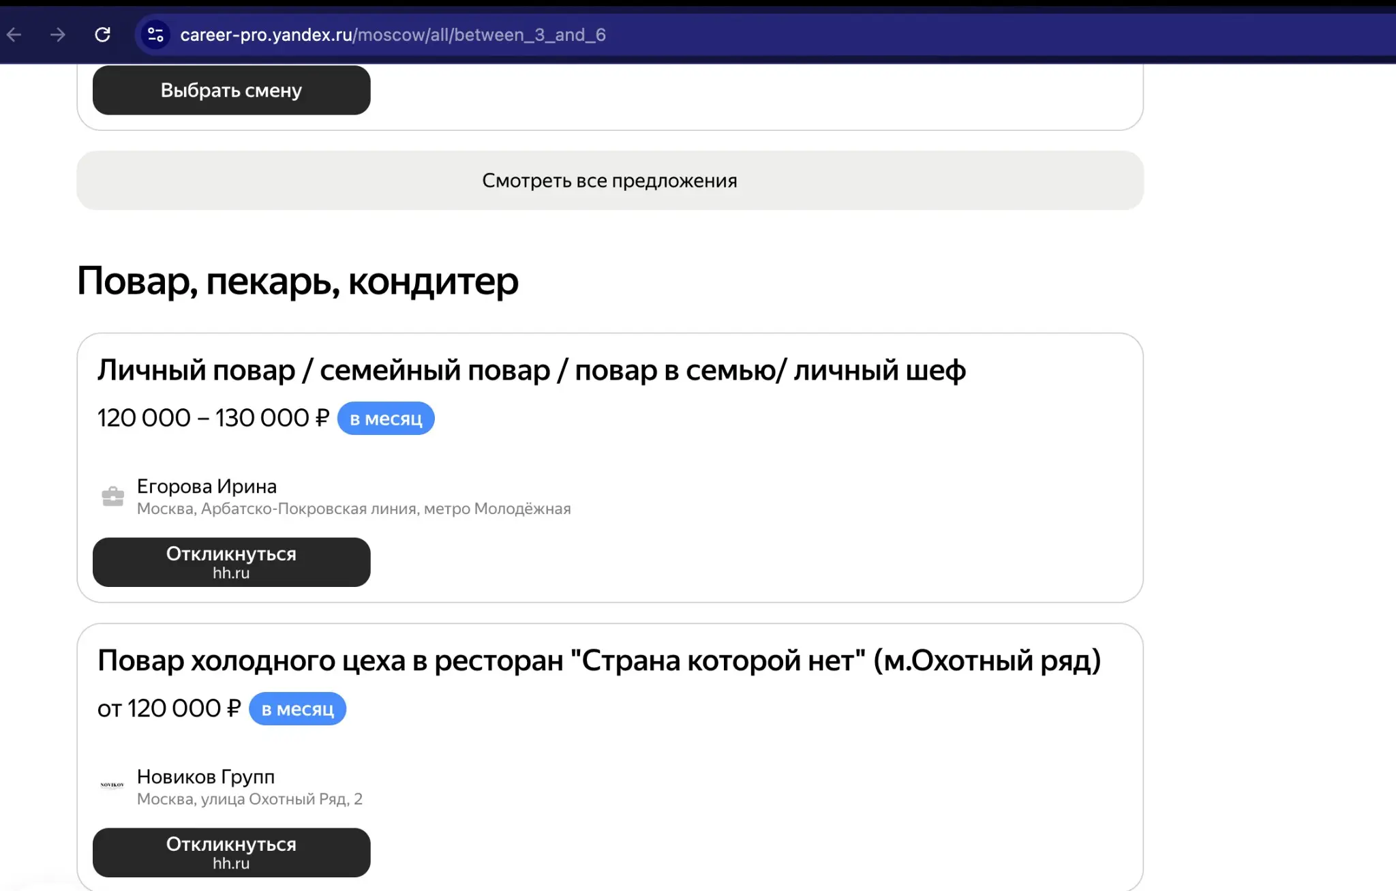Click the Повар, пекарь, кондитер section heading
The height and width of the screenshot is (891, 1396).
(x=298, y=281)
